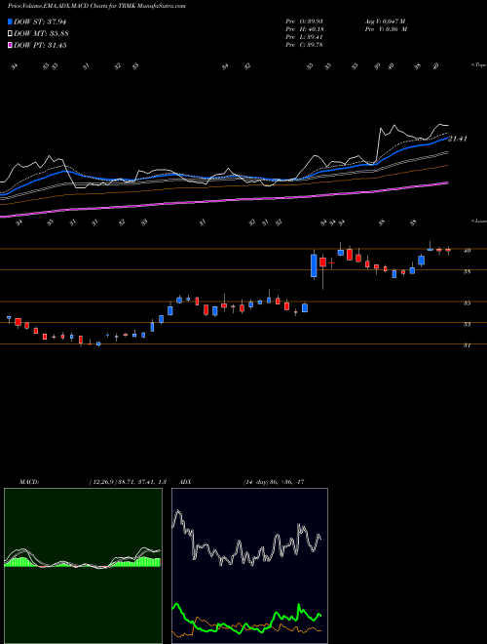Click the 40 price axis label

[467, 250]
